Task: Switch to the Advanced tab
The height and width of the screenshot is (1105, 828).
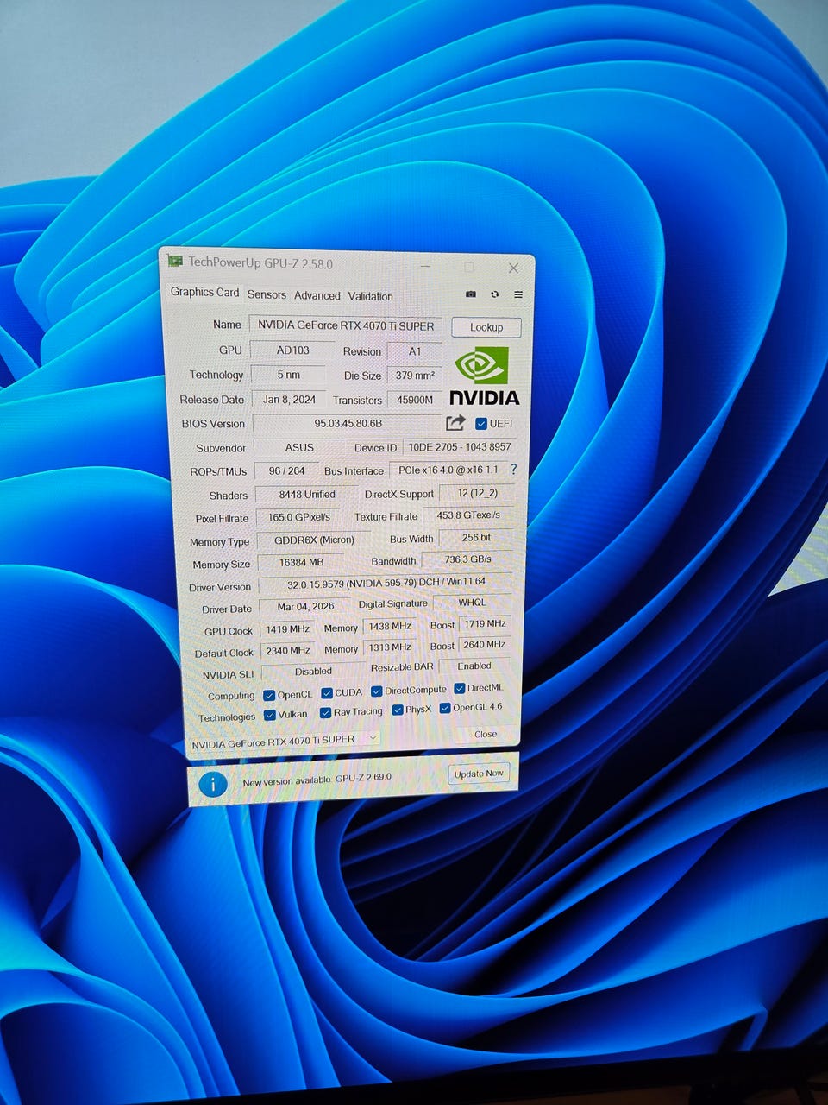Action: point(317,295)
